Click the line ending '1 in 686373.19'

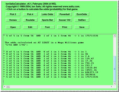[x=51, y=72]
